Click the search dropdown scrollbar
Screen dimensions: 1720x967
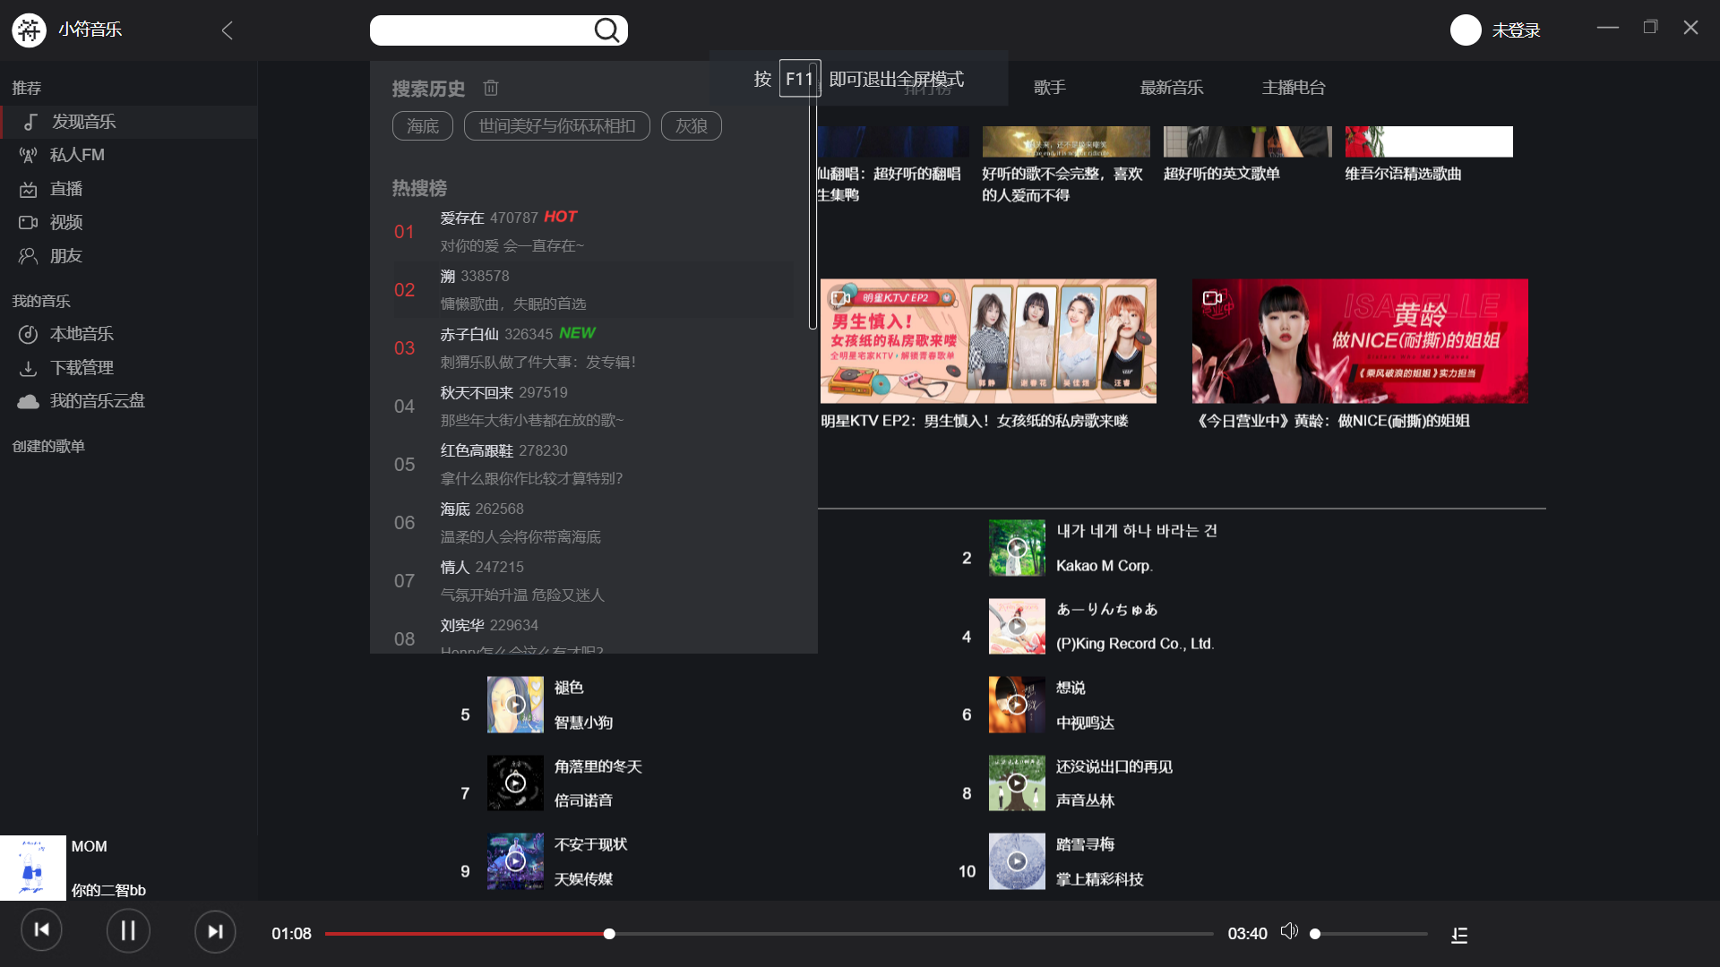(x=813, y=195)
